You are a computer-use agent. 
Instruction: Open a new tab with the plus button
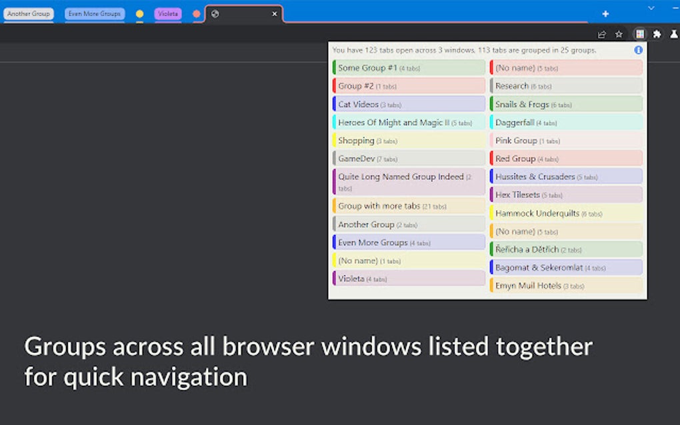[605, 13]
